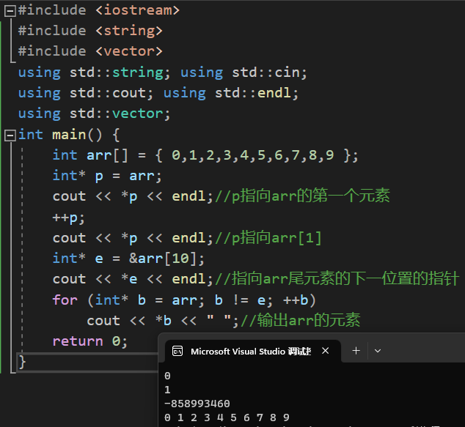Close the Microsoft Visual Studio debug console tab
The height and width of the screenshot is (427, 465).
(326, 351)
